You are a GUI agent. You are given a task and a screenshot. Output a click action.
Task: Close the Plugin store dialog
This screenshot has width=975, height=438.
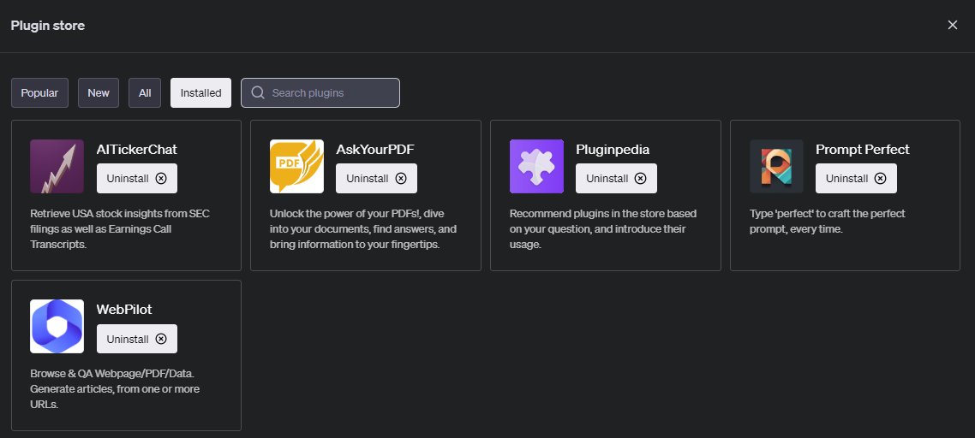click(953, 25)
